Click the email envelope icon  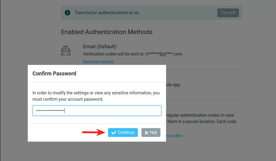[x=66, y=51]
